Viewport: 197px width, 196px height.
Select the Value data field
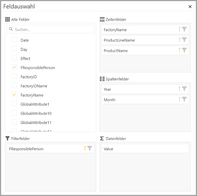tap(145, 149)
